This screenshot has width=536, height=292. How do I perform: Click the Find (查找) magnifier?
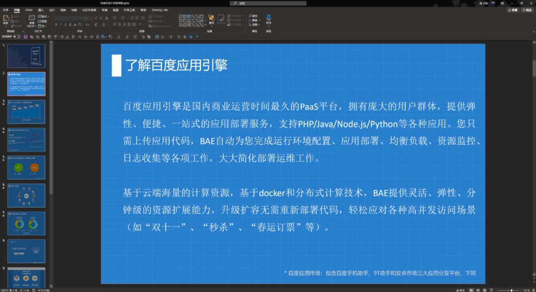pyautogui.click(x=251, y=16)
